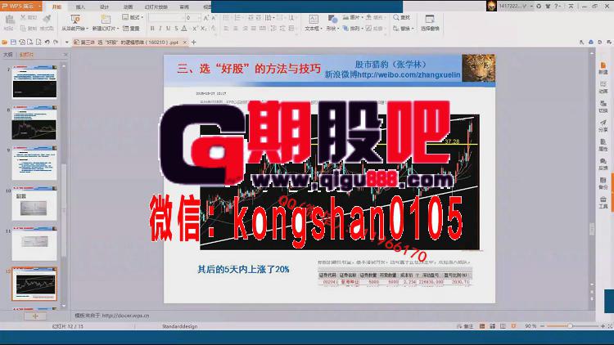The width and height of the screenshot is (614, 345).
Task: Open the Replace (替换) dropdown
Action: [x=404, y=28]
